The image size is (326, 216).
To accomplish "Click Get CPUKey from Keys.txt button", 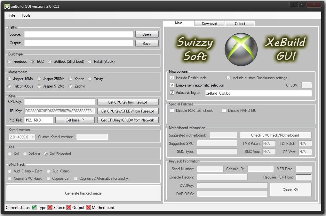I will [x=128, y=102].
